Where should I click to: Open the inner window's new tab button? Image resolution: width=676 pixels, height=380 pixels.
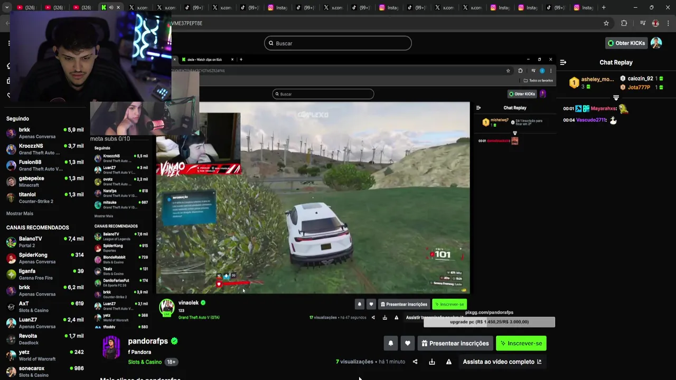pyautogui.click(x=241, y=59)
